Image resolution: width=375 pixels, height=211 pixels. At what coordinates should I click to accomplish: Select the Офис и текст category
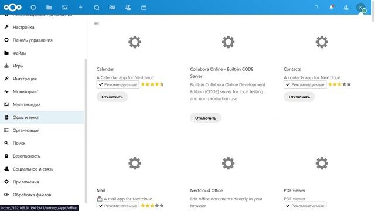pos(42,117)
